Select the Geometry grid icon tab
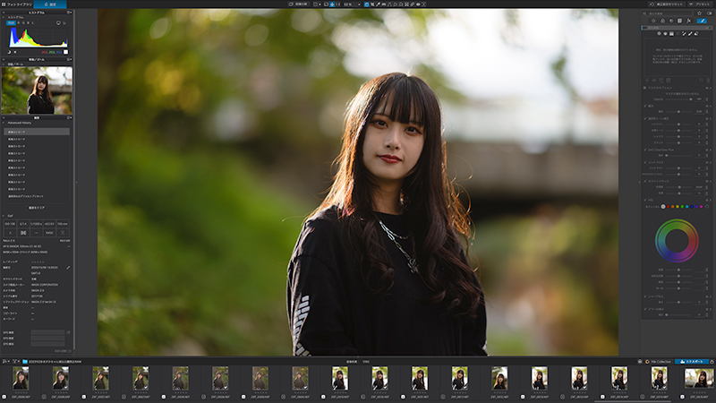 point(679,21)
